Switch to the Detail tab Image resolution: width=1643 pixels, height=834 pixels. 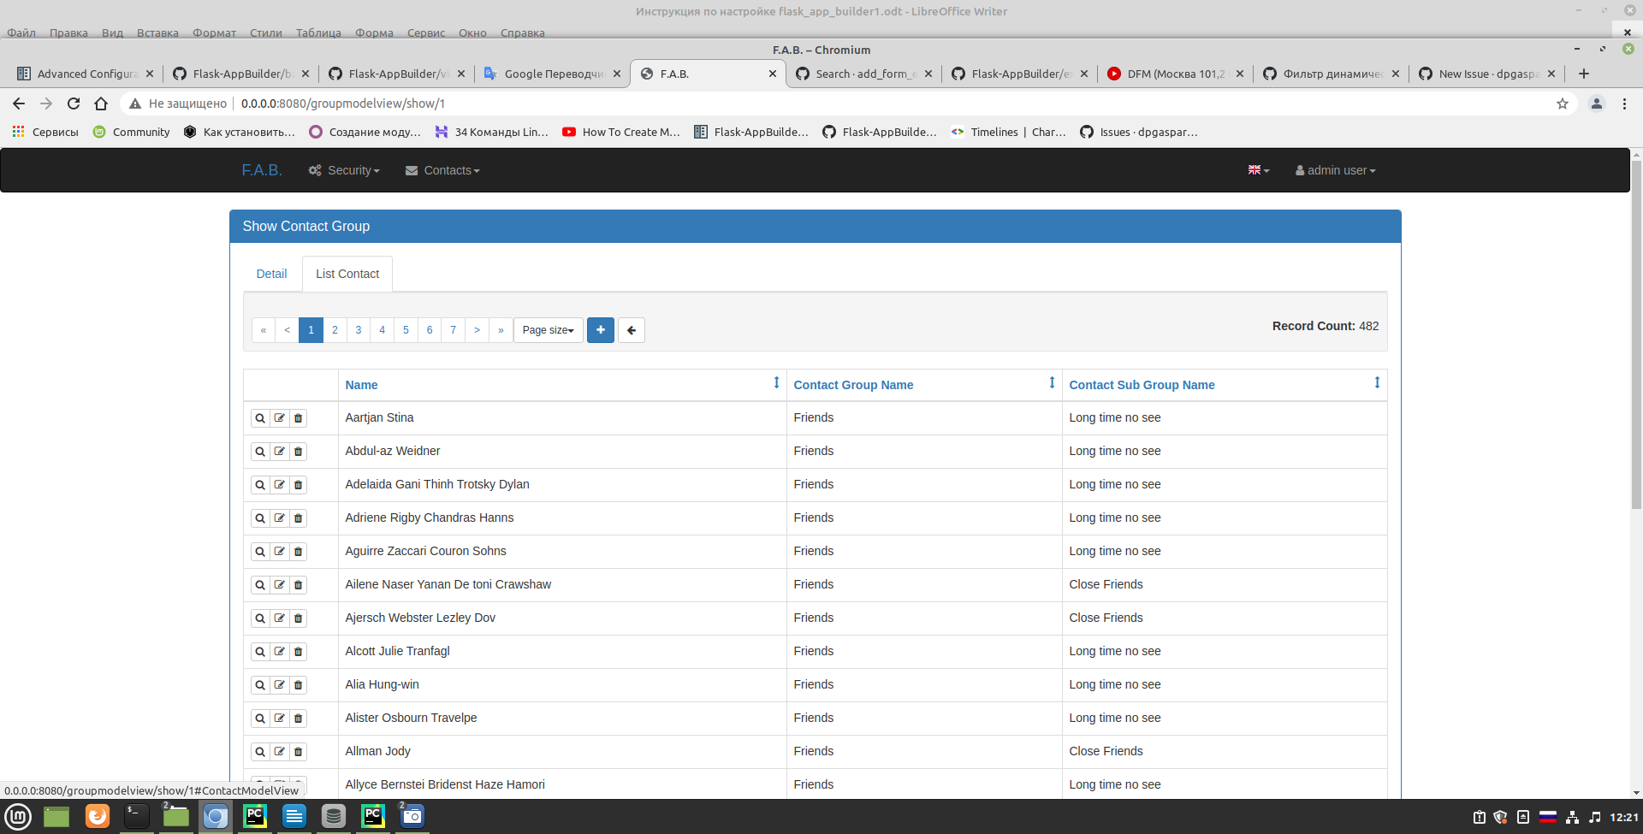[271, 273]
